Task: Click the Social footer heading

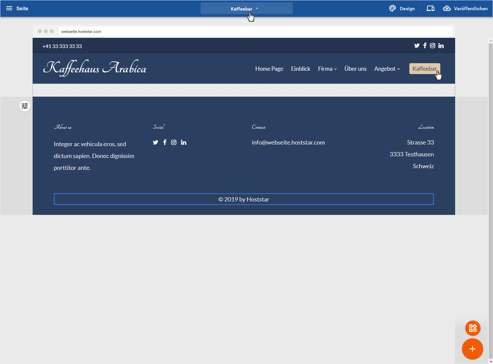Action: 159,127
